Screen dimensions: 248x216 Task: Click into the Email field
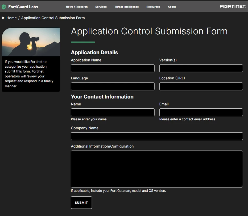(x=201, y=112)
